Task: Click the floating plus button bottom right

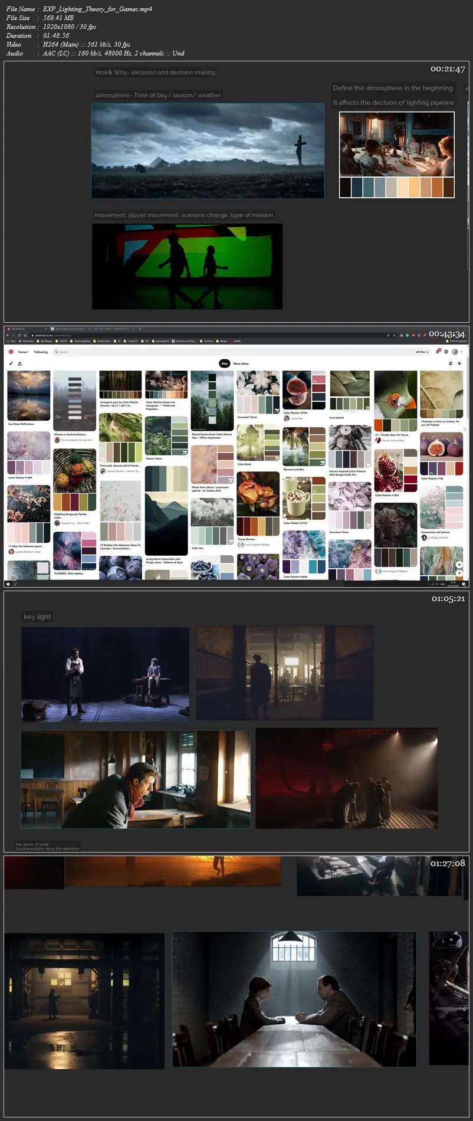Action: point(459,565)
